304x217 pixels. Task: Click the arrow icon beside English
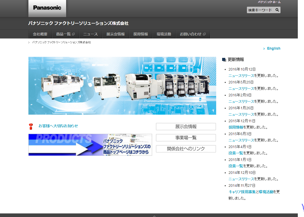click(264, 49)
